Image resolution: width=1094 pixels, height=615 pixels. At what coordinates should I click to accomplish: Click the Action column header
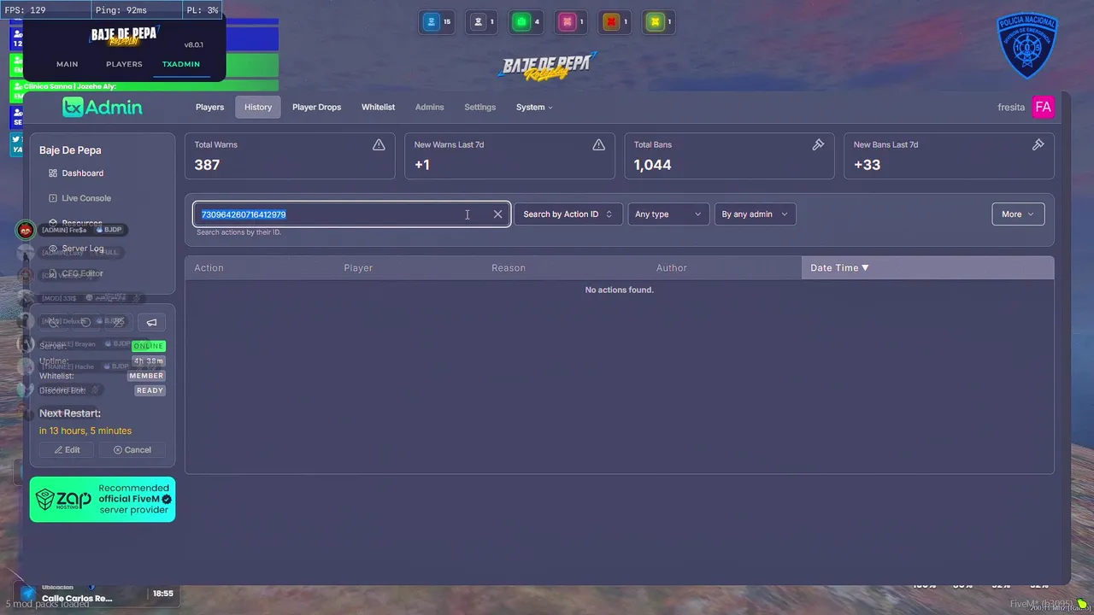[209, 268]
